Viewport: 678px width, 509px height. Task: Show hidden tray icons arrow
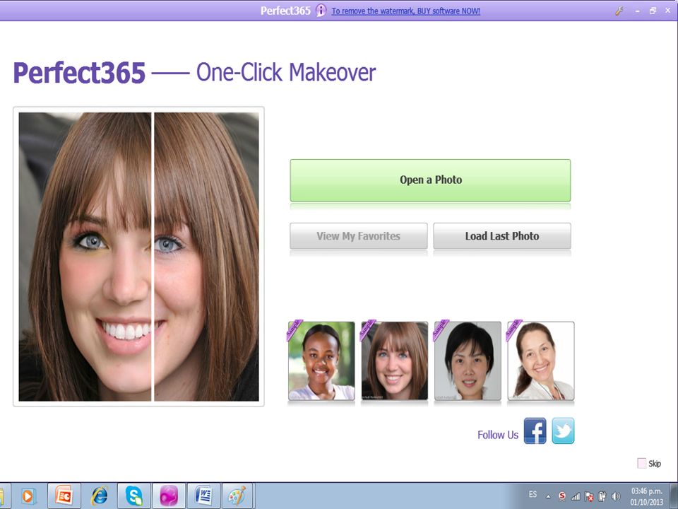pyautogui.click(x=548, y=496)
